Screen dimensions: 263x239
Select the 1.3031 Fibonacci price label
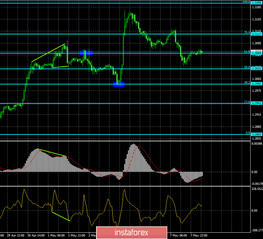[x=257, y=68]
